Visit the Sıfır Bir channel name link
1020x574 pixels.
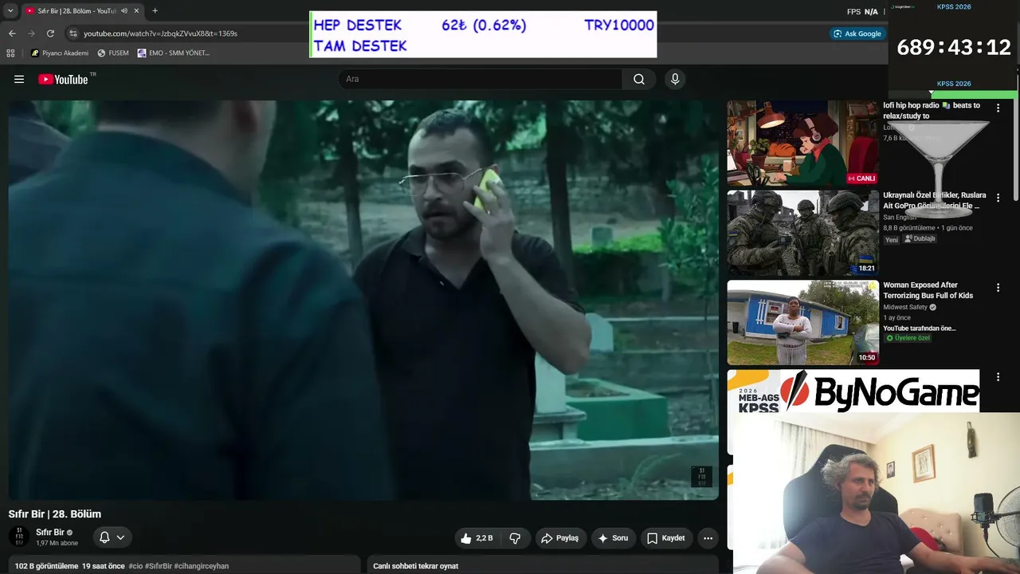click(x=50, y=533)
